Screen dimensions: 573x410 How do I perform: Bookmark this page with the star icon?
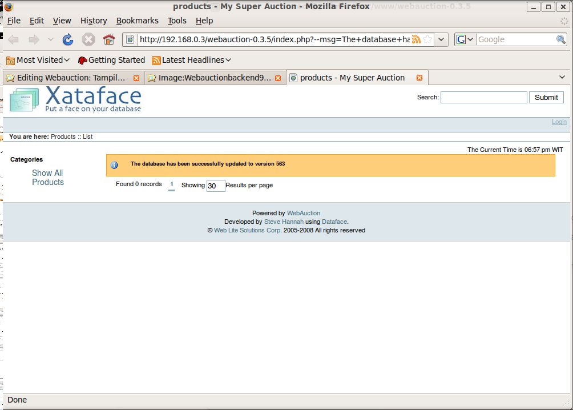click(427, 39)
